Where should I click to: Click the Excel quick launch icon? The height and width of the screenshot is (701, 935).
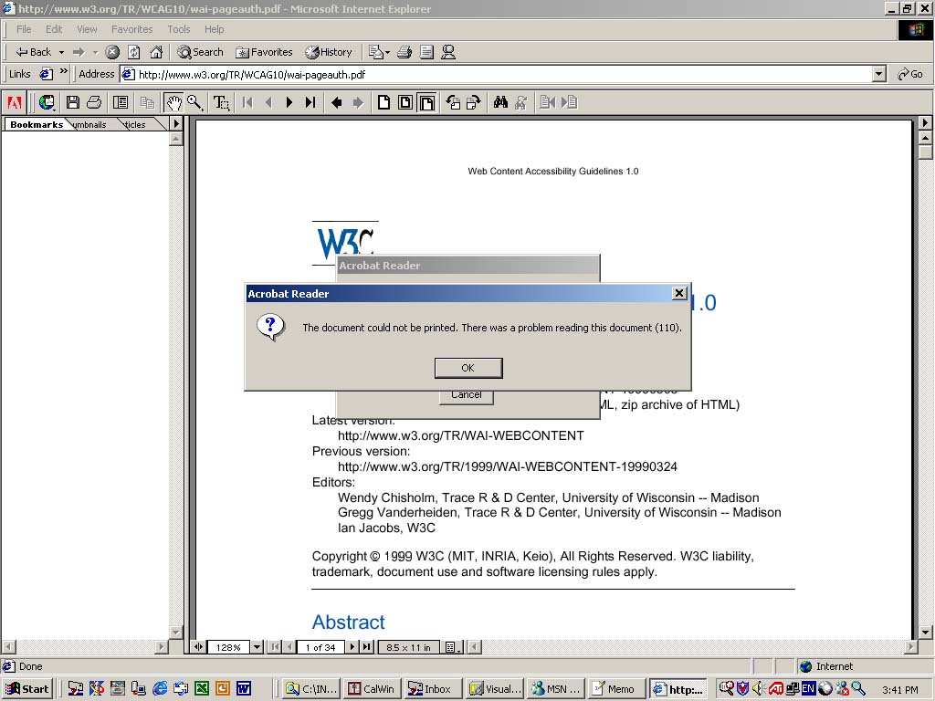pyautogui.click(x=202, y=688)
